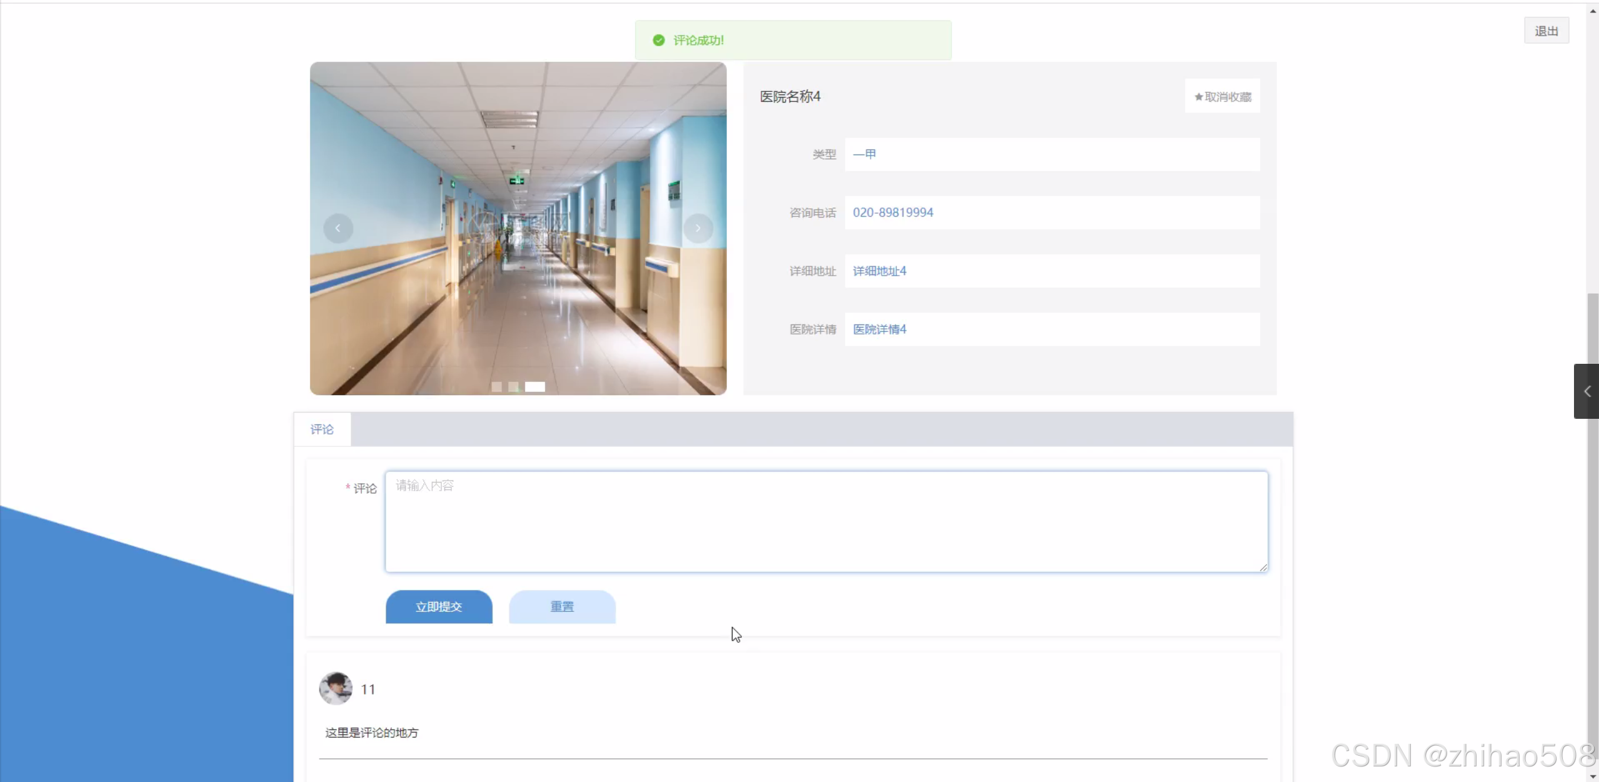Click the previous image carousel arrow

pos(338,228)
